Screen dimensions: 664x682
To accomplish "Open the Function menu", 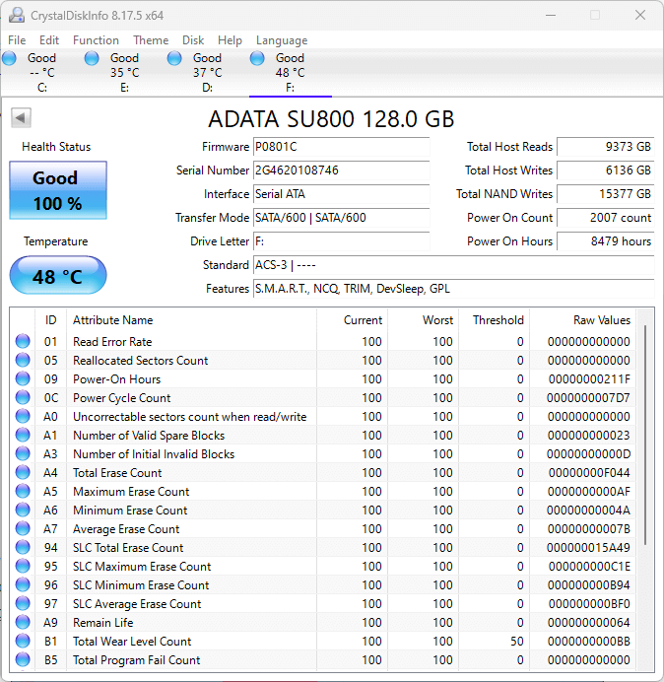I will pos(96,40).
